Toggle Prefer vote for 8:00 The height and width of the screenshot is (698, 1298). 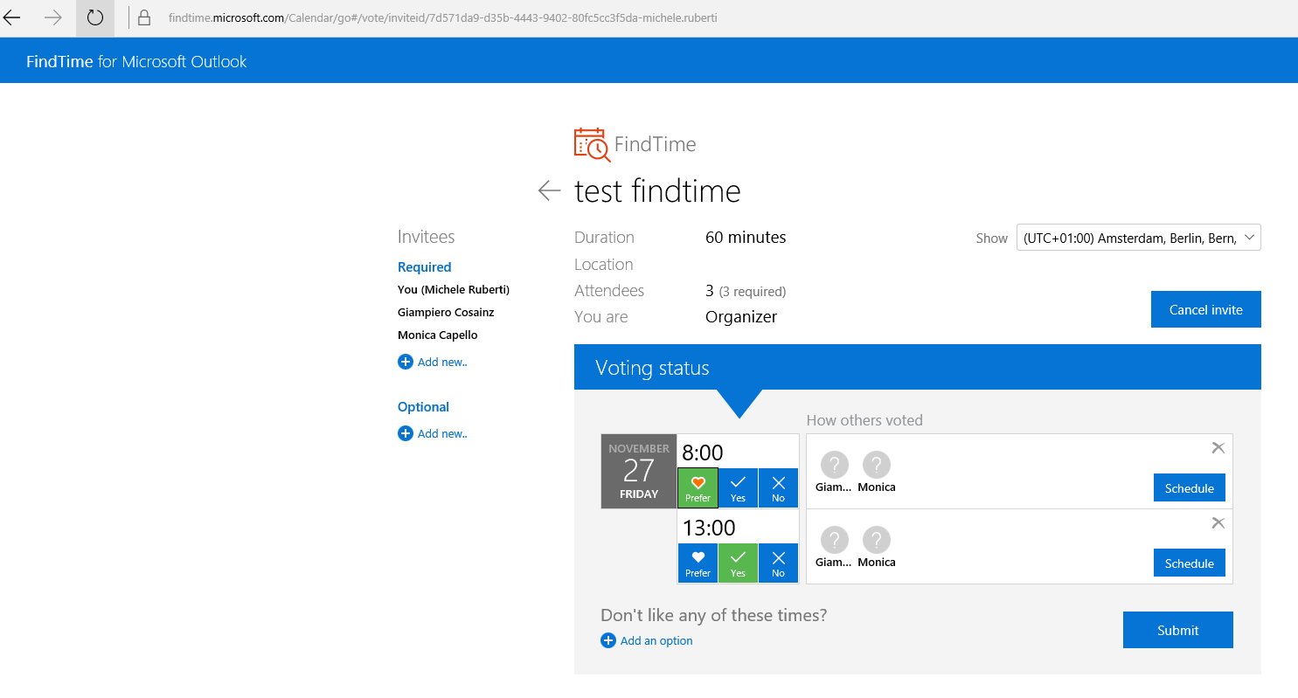pos(698,487)
